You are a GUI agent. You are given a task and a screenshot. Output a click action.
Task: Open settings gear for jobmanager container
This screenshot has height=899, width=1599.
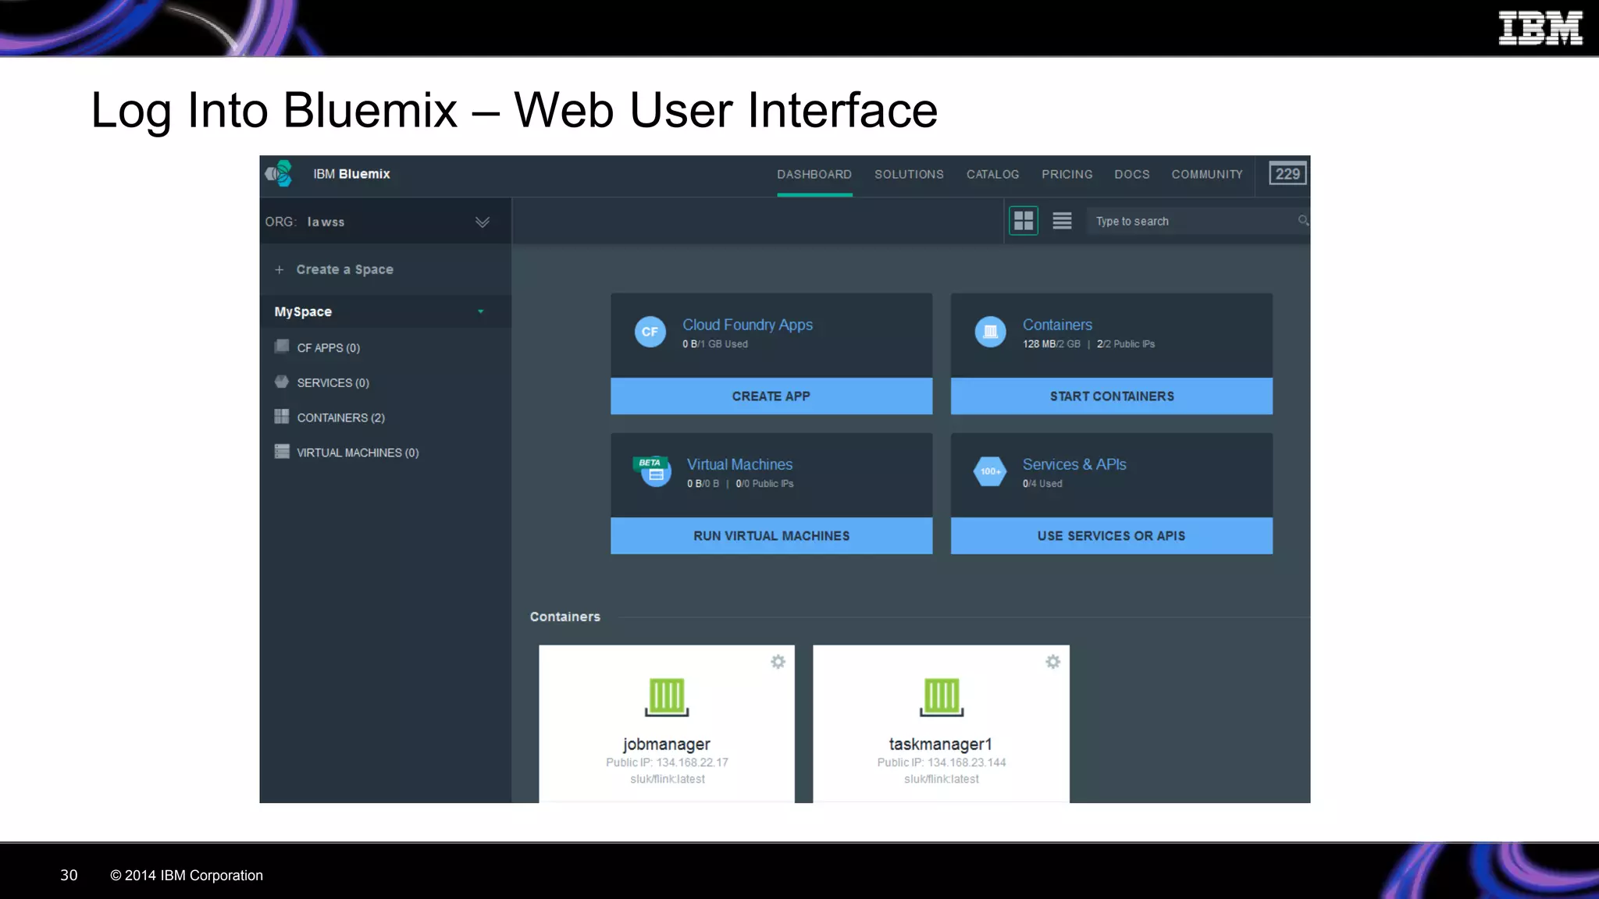(778, 662)
